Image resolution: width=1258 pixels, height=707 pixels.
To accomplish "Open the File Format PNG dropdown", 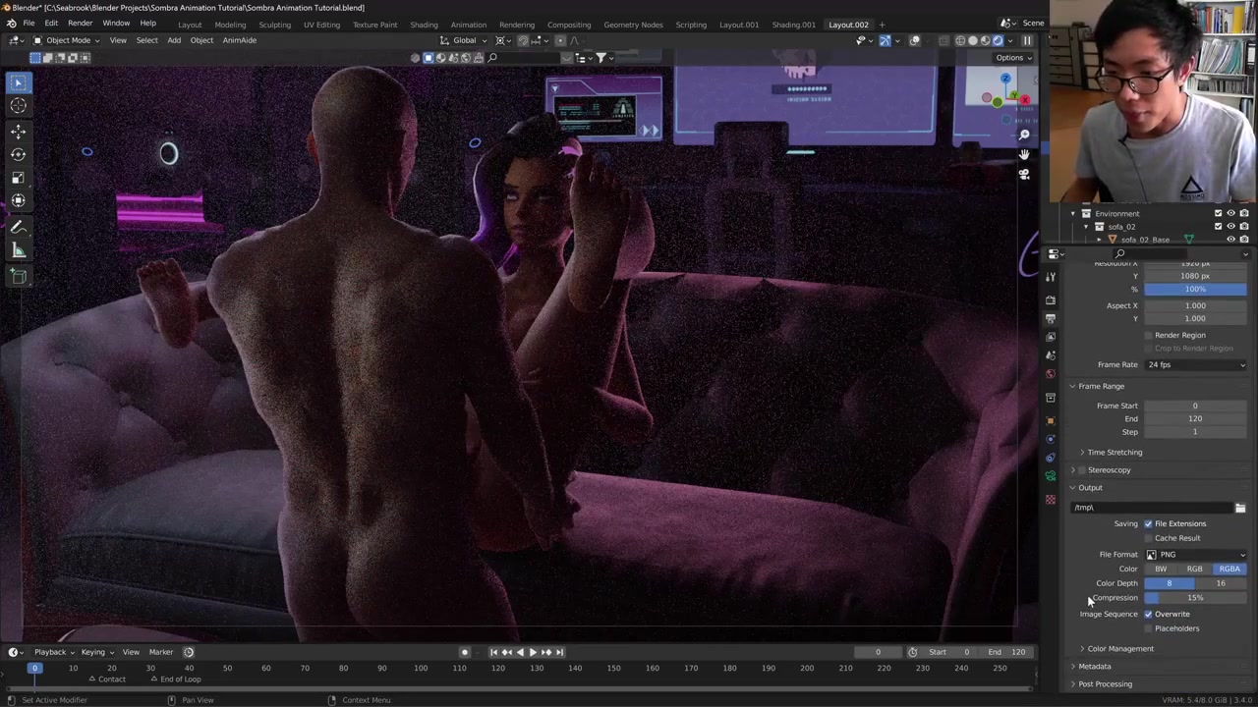I will [1195, 555].
